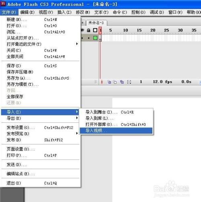
Task: Open the 窗口(W) menu
Action: click(175, 12)
